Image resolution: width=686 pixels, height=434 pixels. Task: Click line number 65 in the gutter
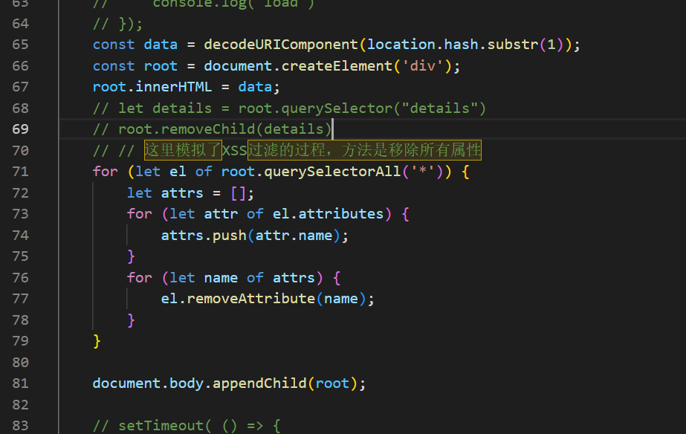click(x=21, y=45)
